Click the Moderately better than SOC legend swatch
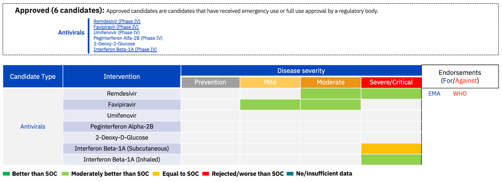Image resolution: width=502 pixels, height=182 pixels. coord(65,174)
